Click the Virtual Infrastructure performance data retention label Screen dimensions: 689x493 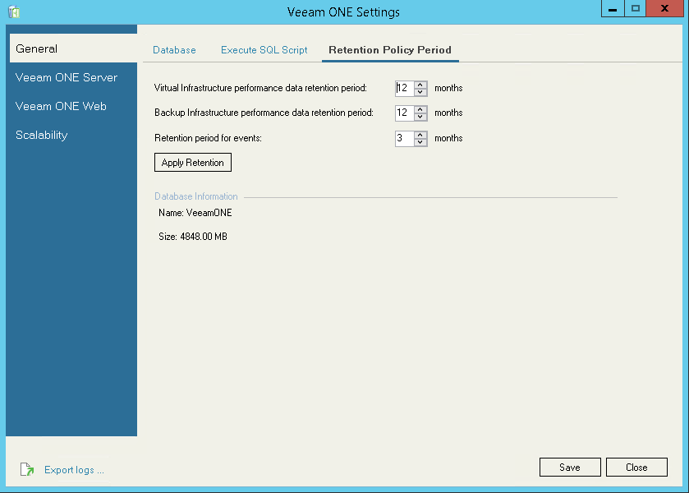point(260,88)
